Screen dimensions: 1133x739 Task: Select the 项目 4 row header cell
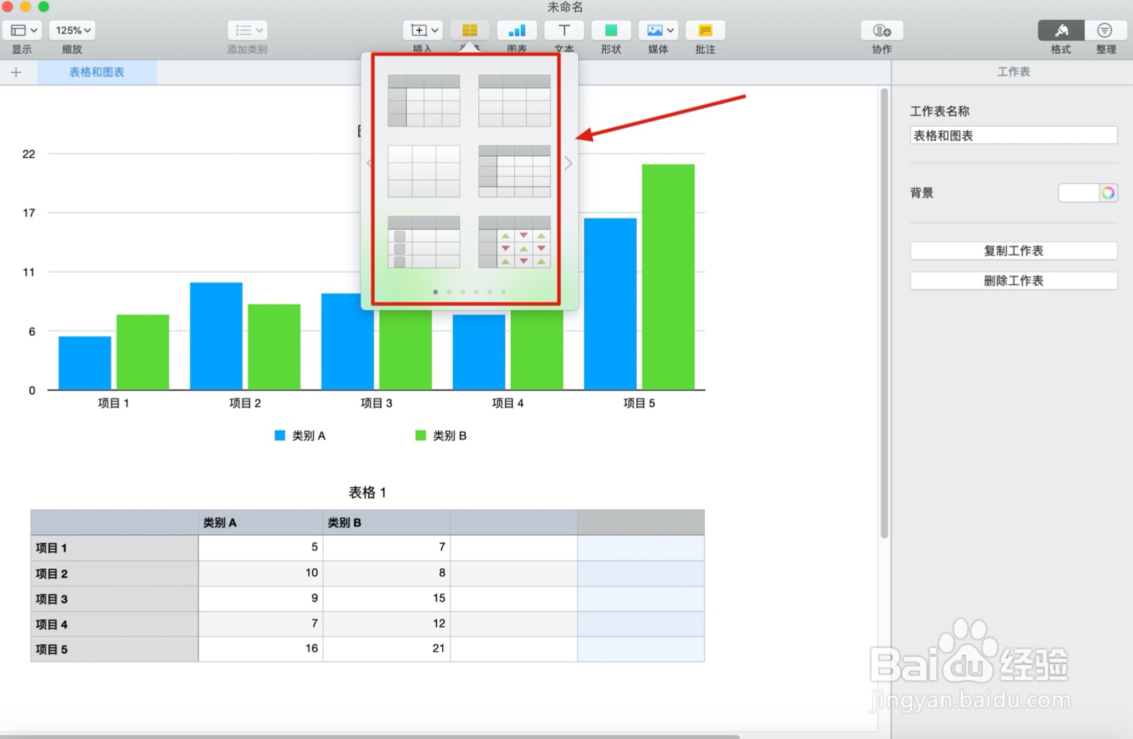(114, 624)
